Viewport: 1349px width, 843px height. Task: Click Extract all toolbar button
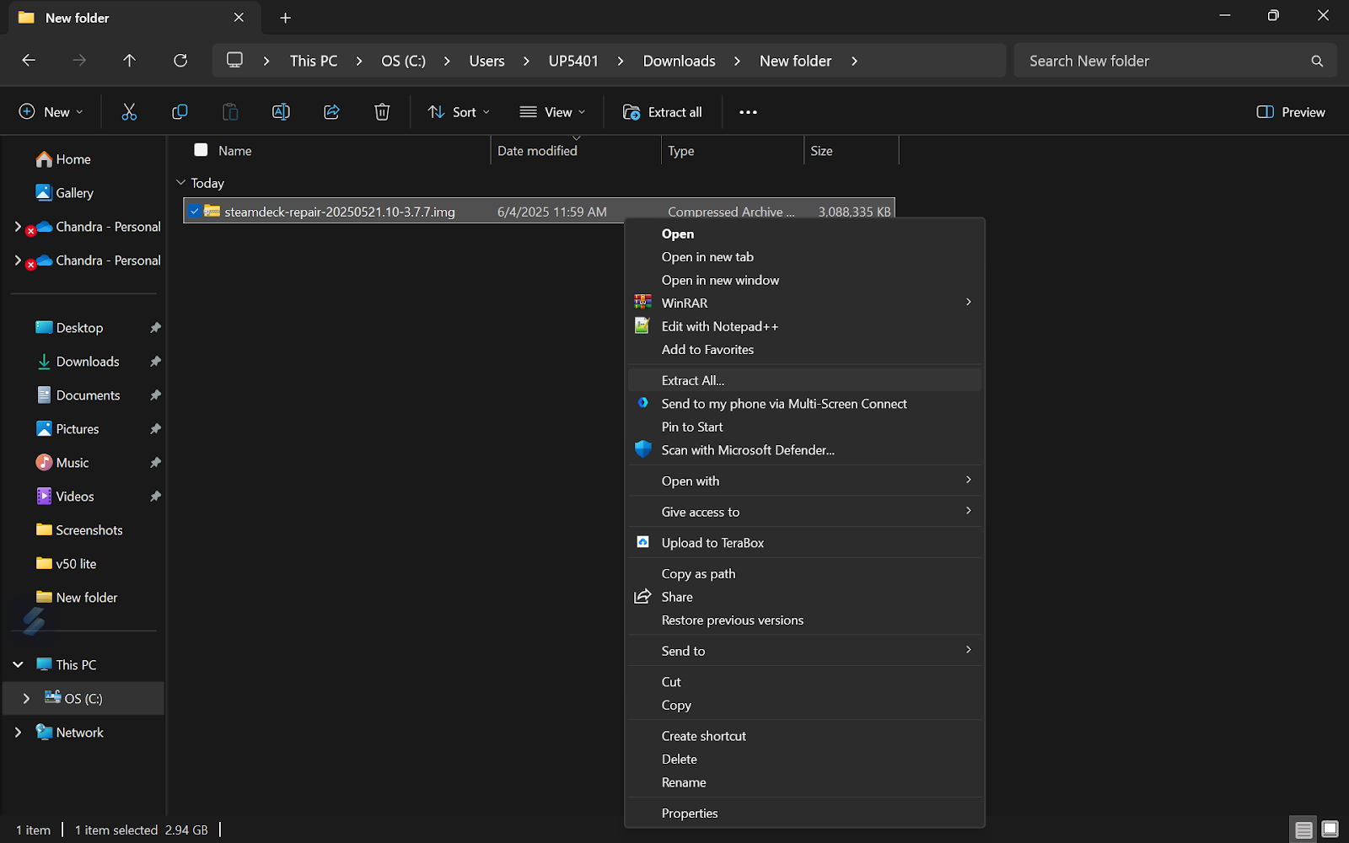(x=662, y=112)
